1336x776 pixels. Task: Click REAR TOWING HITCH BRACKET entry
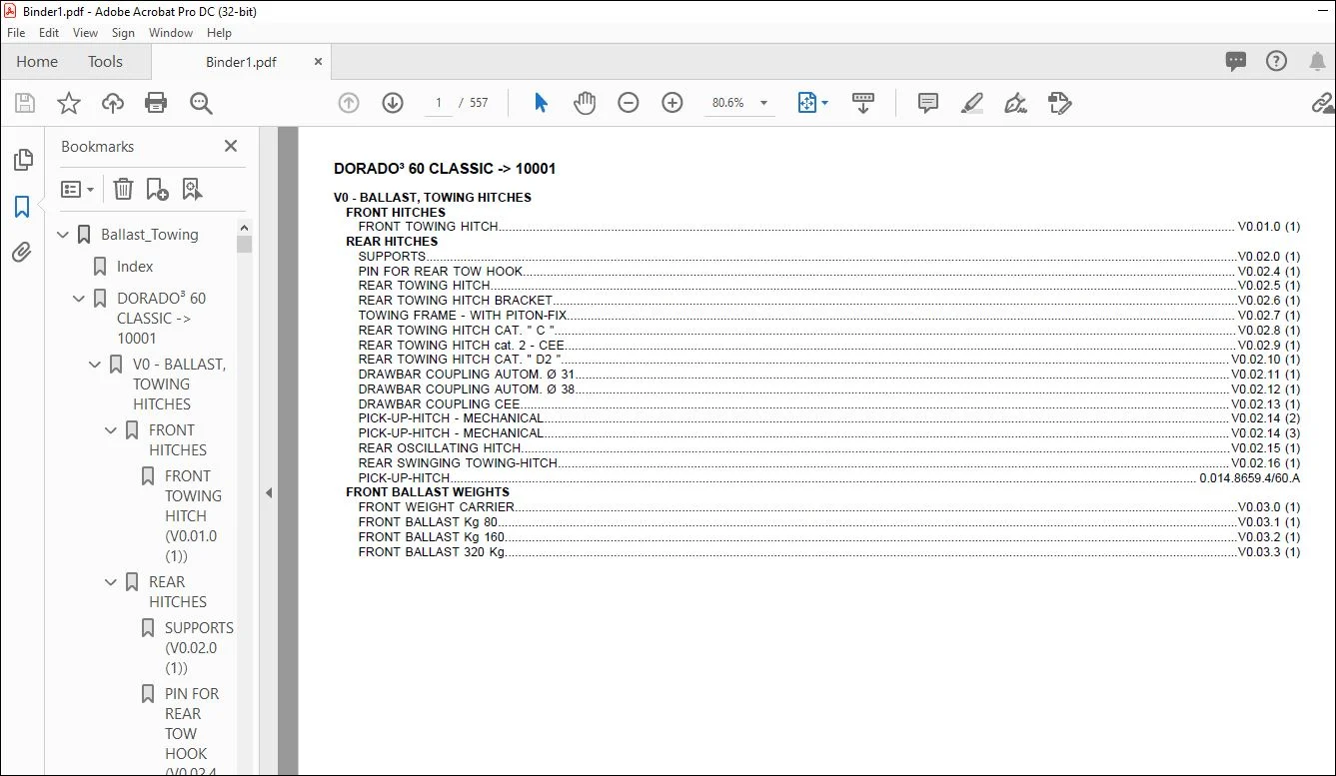828,301
